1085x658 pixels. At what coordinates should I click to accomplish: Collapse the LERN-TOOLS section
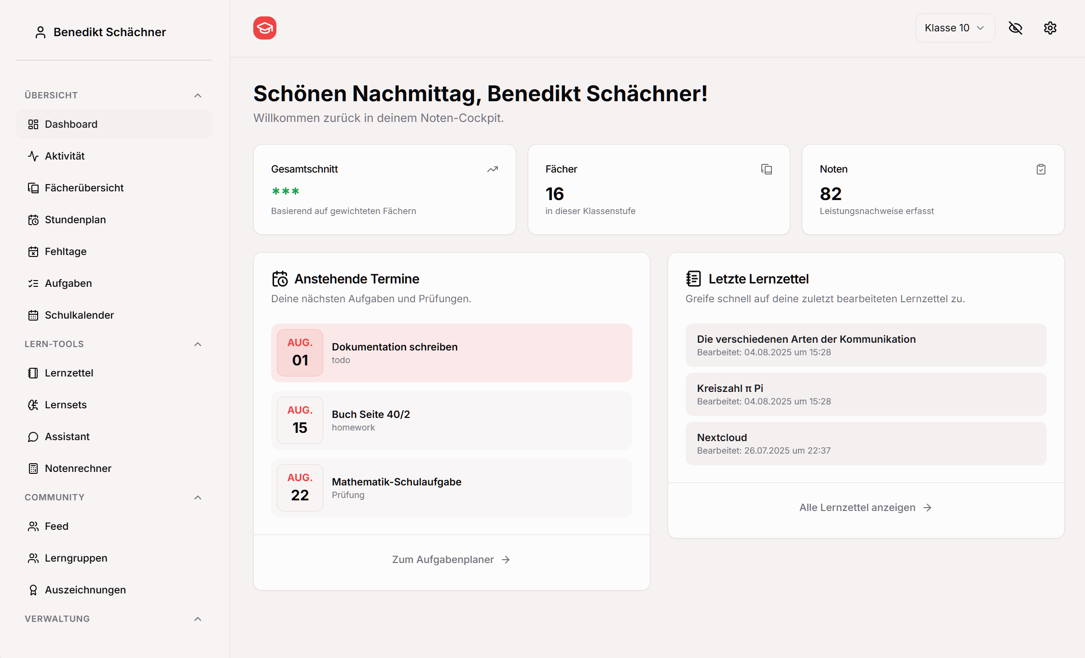click(x=198, y=344)
